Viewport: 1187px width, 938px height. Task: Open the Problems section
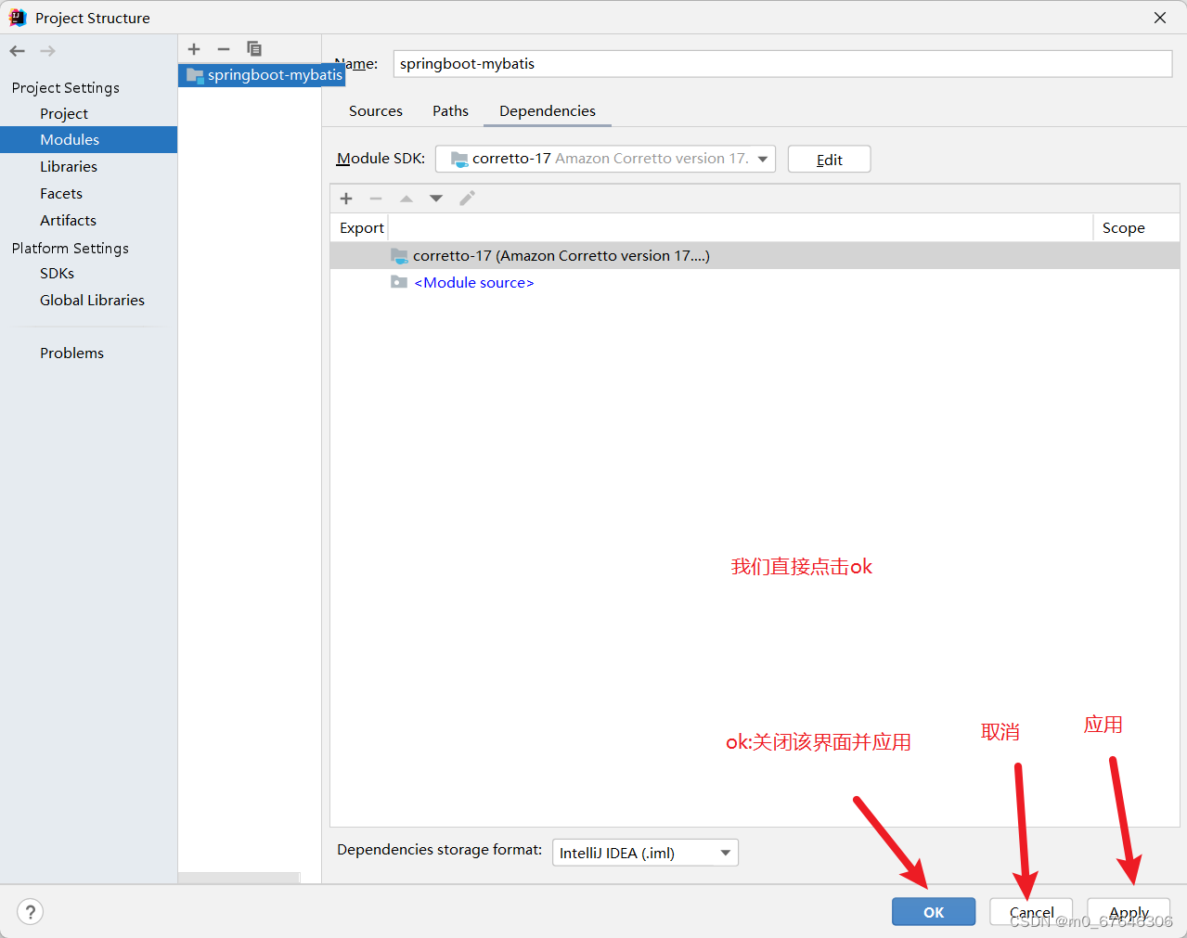point(71,353)
